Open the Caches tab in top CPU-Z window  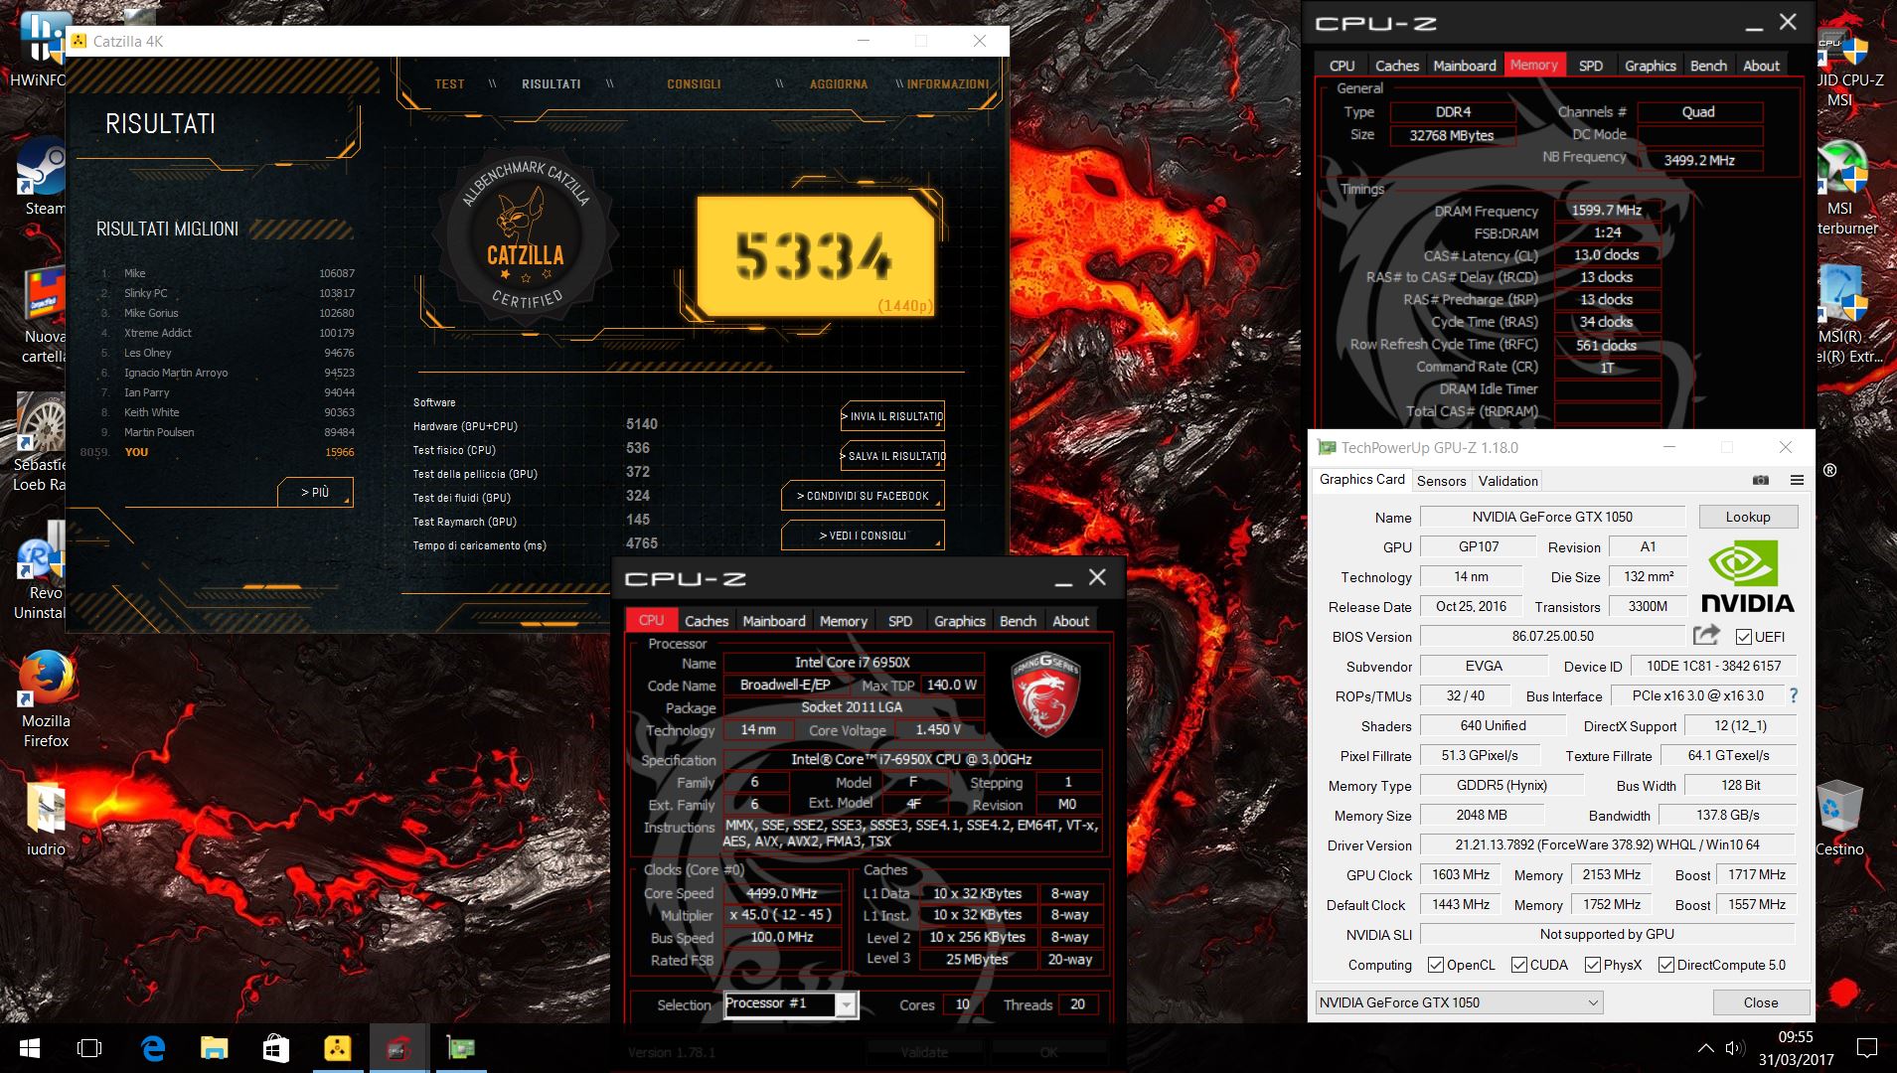point(1396,66)
